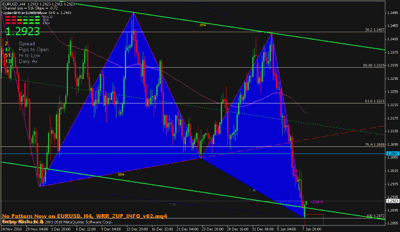Click the 1.3175 price axis label
The width and height of the screenshot is (400, 232).
[x=393, y=118]
